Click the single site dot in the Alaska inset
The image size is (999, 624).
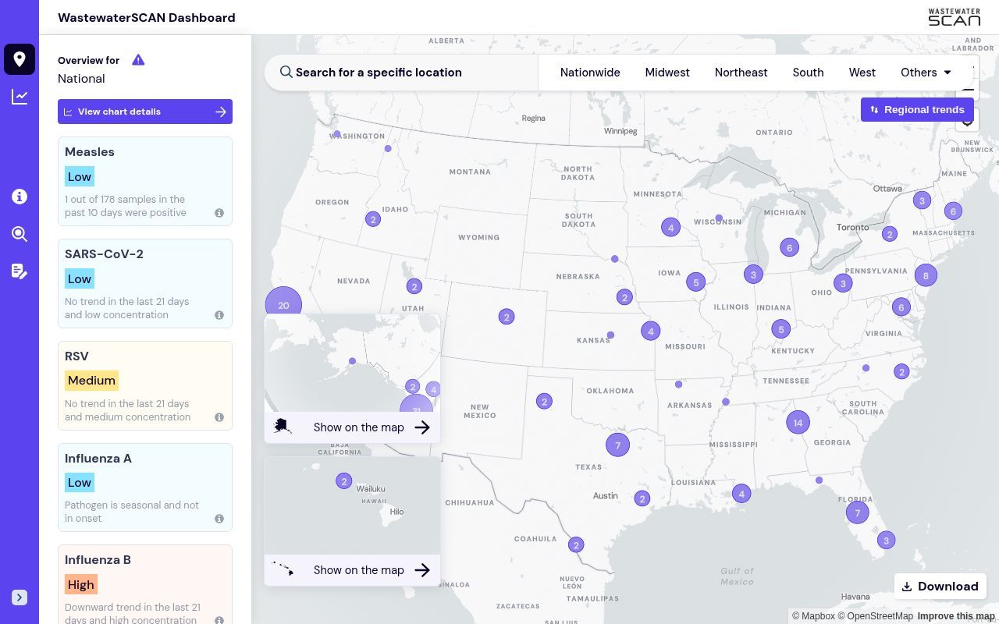352,361
